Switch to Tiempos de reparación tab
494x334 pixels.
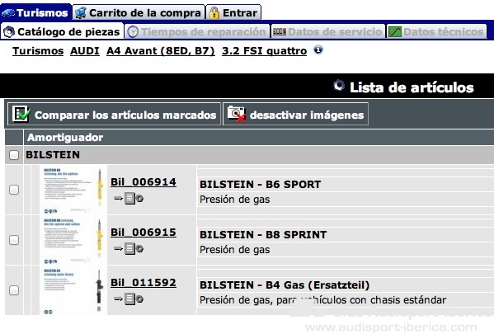click(197, 31)
